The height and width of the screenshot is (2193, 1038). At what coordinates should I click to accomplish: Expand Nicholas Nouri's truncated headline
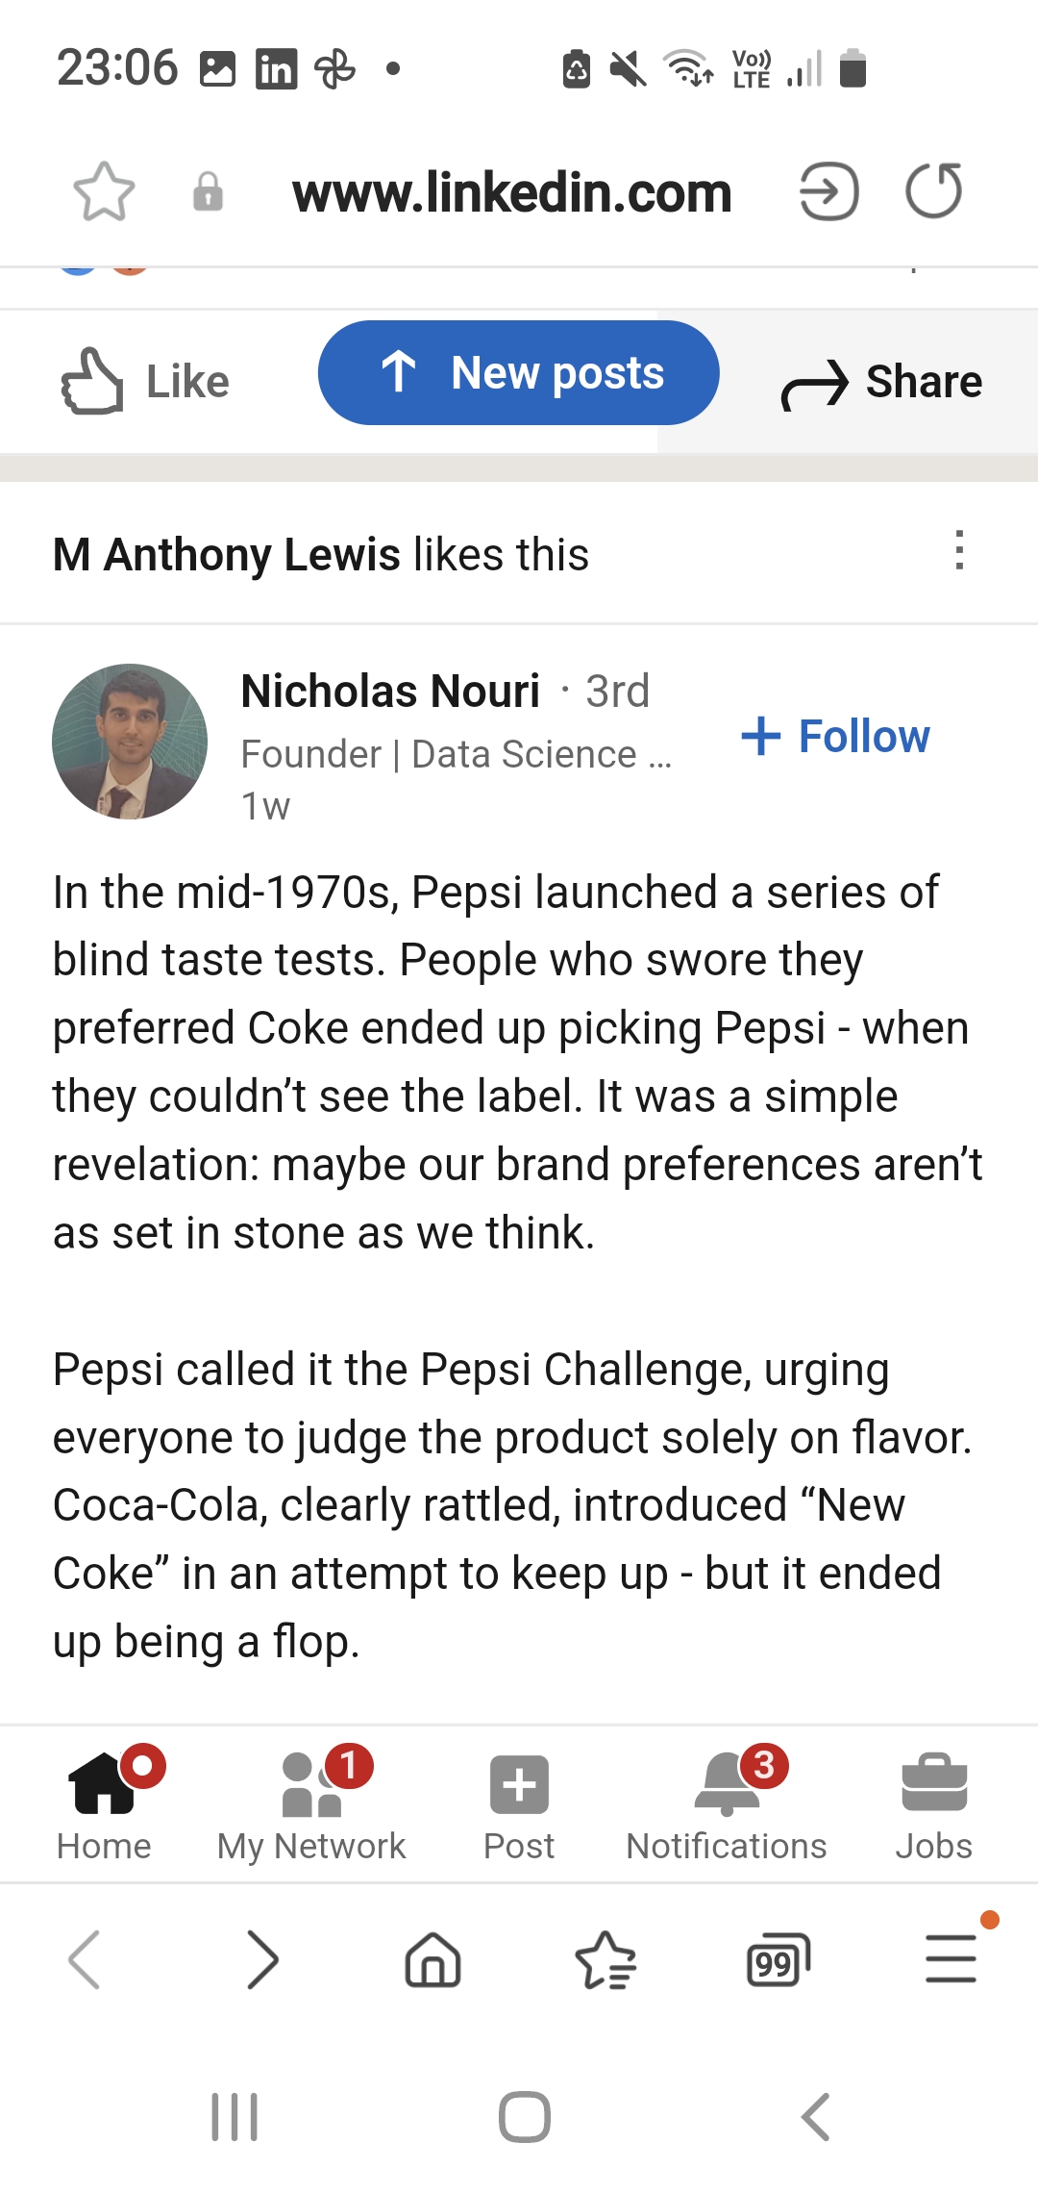pyautogui.click(x=457, y=755)
